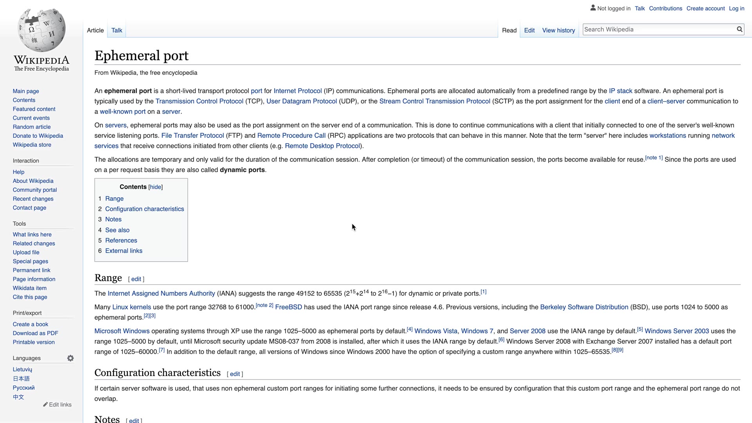Click into the Search Wikipedia field
752x423 pixels.
(658, 29)
